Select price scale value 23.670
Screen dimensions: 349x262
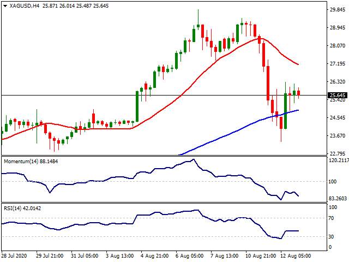click(338, 136)
